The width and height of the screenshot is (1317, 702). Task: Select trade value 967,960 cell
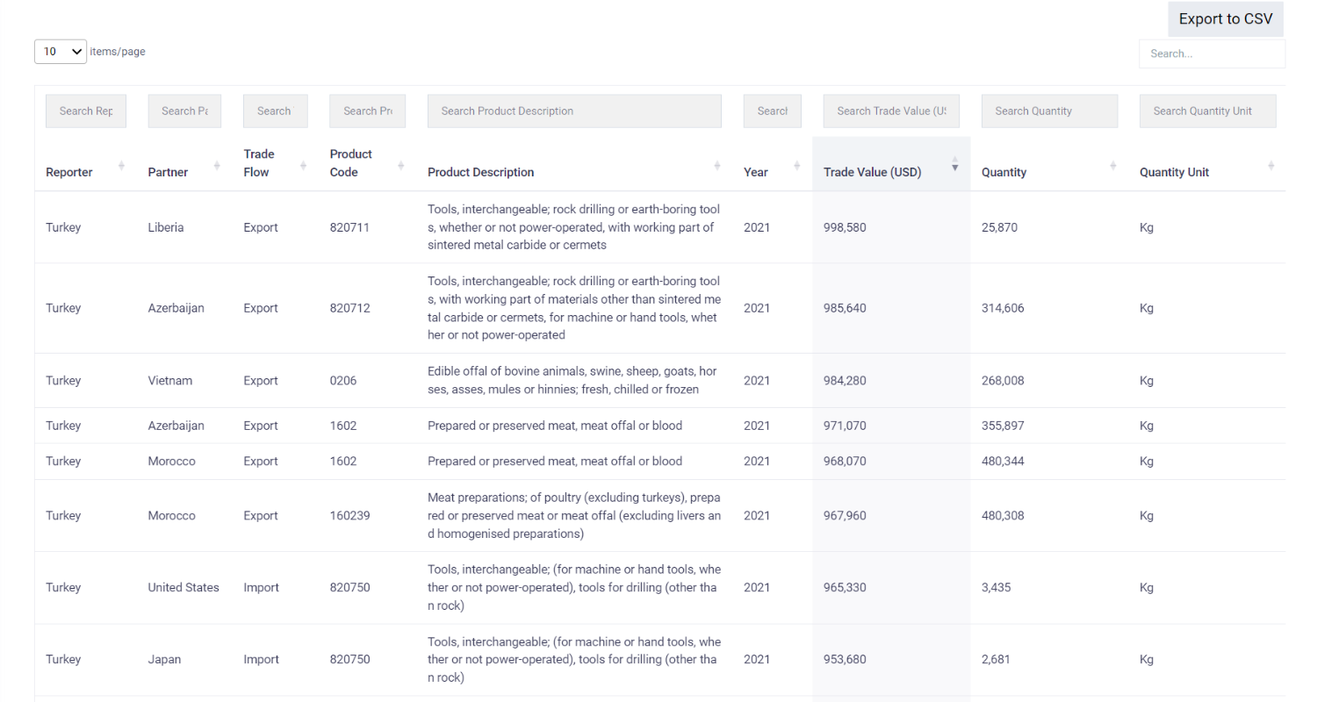coord(845,516)
